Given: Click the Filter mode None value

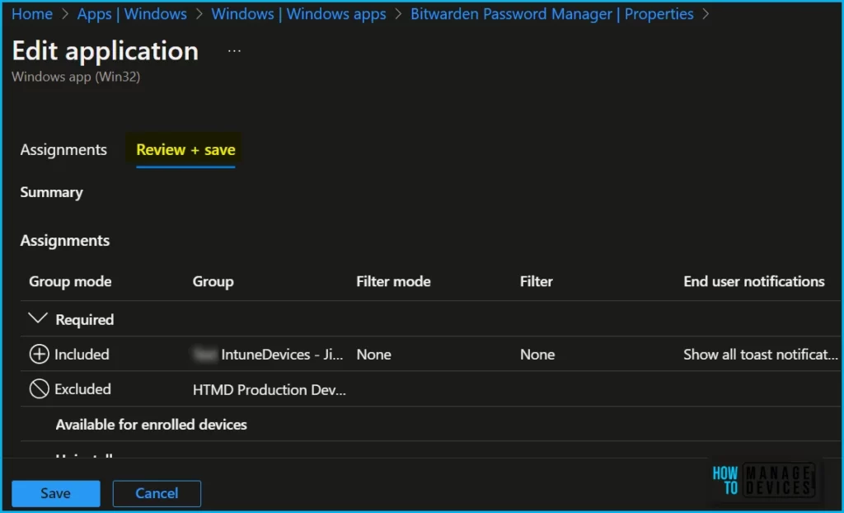Looking at the screenshot, I should tap(373, 355).
